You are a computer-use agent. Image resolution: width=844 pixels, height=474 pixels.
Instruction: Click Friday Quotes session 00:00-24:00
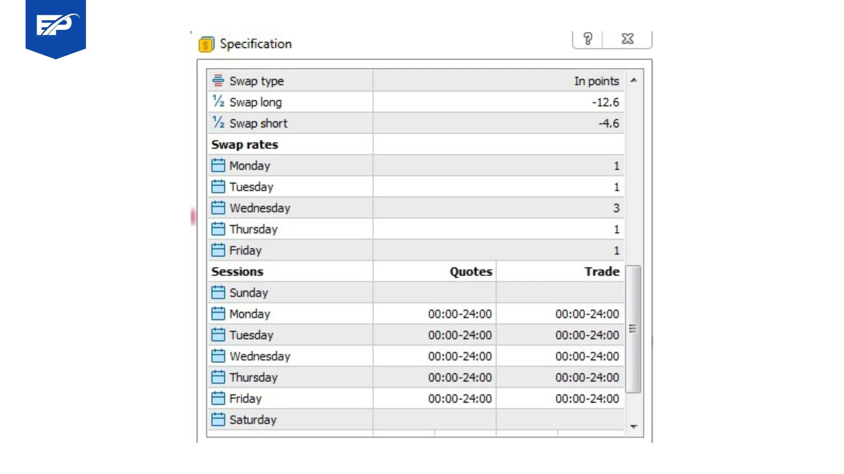tap(460, 399)
